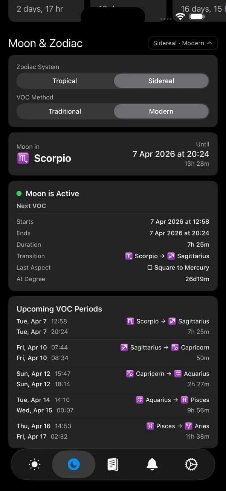Select the Sidereal zodiac option
The image size is (226, 491).
pos(161,81)
